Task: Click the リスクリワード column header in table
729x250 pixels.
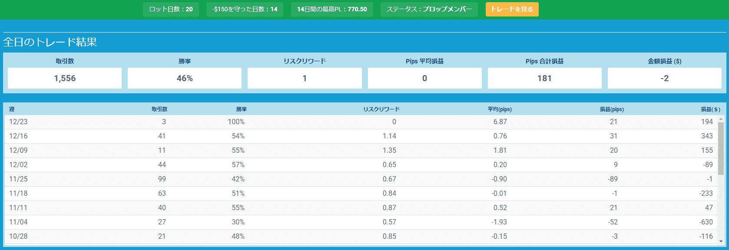Action: coord(381,109)
